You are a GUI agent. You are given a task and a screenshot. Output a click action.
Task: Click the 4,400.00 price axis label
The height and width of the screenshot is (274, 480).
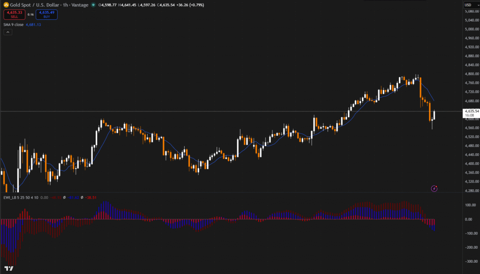click(x=472, y=163)
